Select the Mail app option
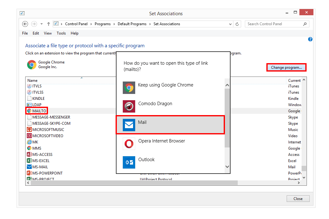Screen dimensions: 329x219 pyautogui.click(x=170, y=125)
